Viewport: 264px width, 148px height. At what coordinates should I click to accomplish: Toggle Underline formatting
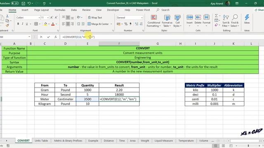point(26,24)
